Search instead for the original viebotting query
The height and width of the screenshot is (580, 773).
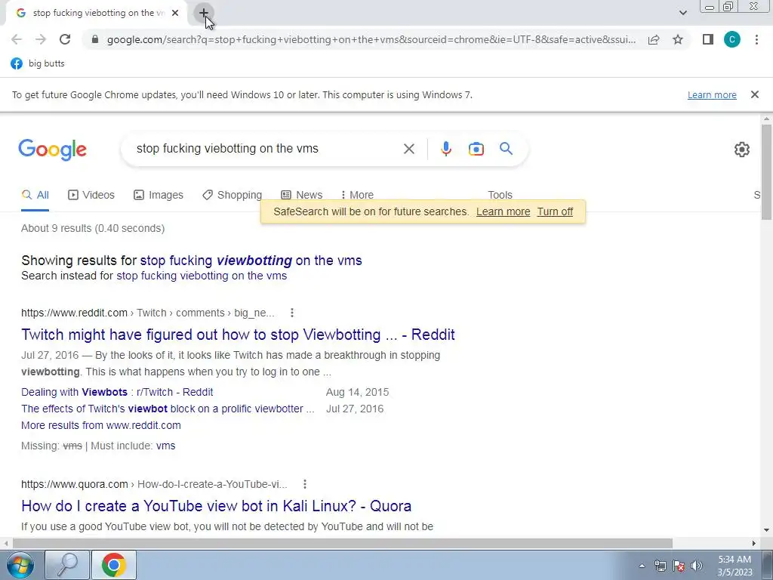pyautogui.click(x=201, y=276)
